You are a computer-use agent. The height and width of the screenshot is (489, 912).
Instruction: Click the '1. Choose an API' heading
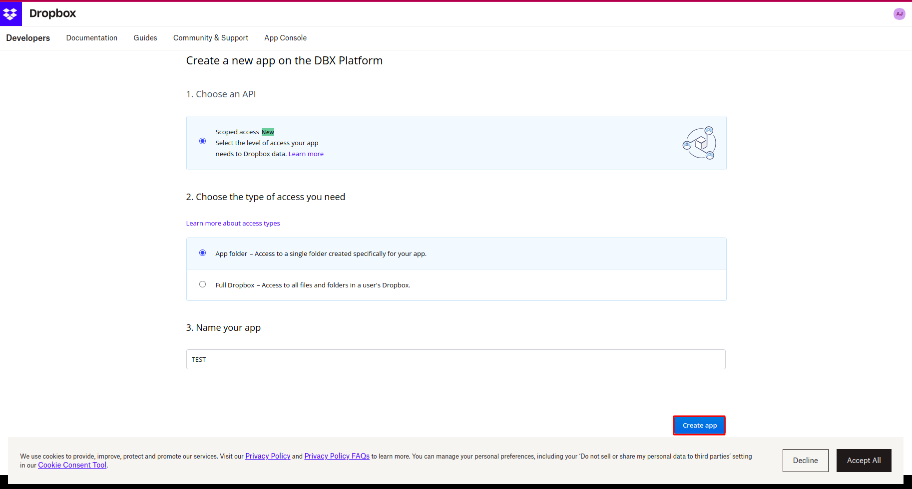coord(221,94)
